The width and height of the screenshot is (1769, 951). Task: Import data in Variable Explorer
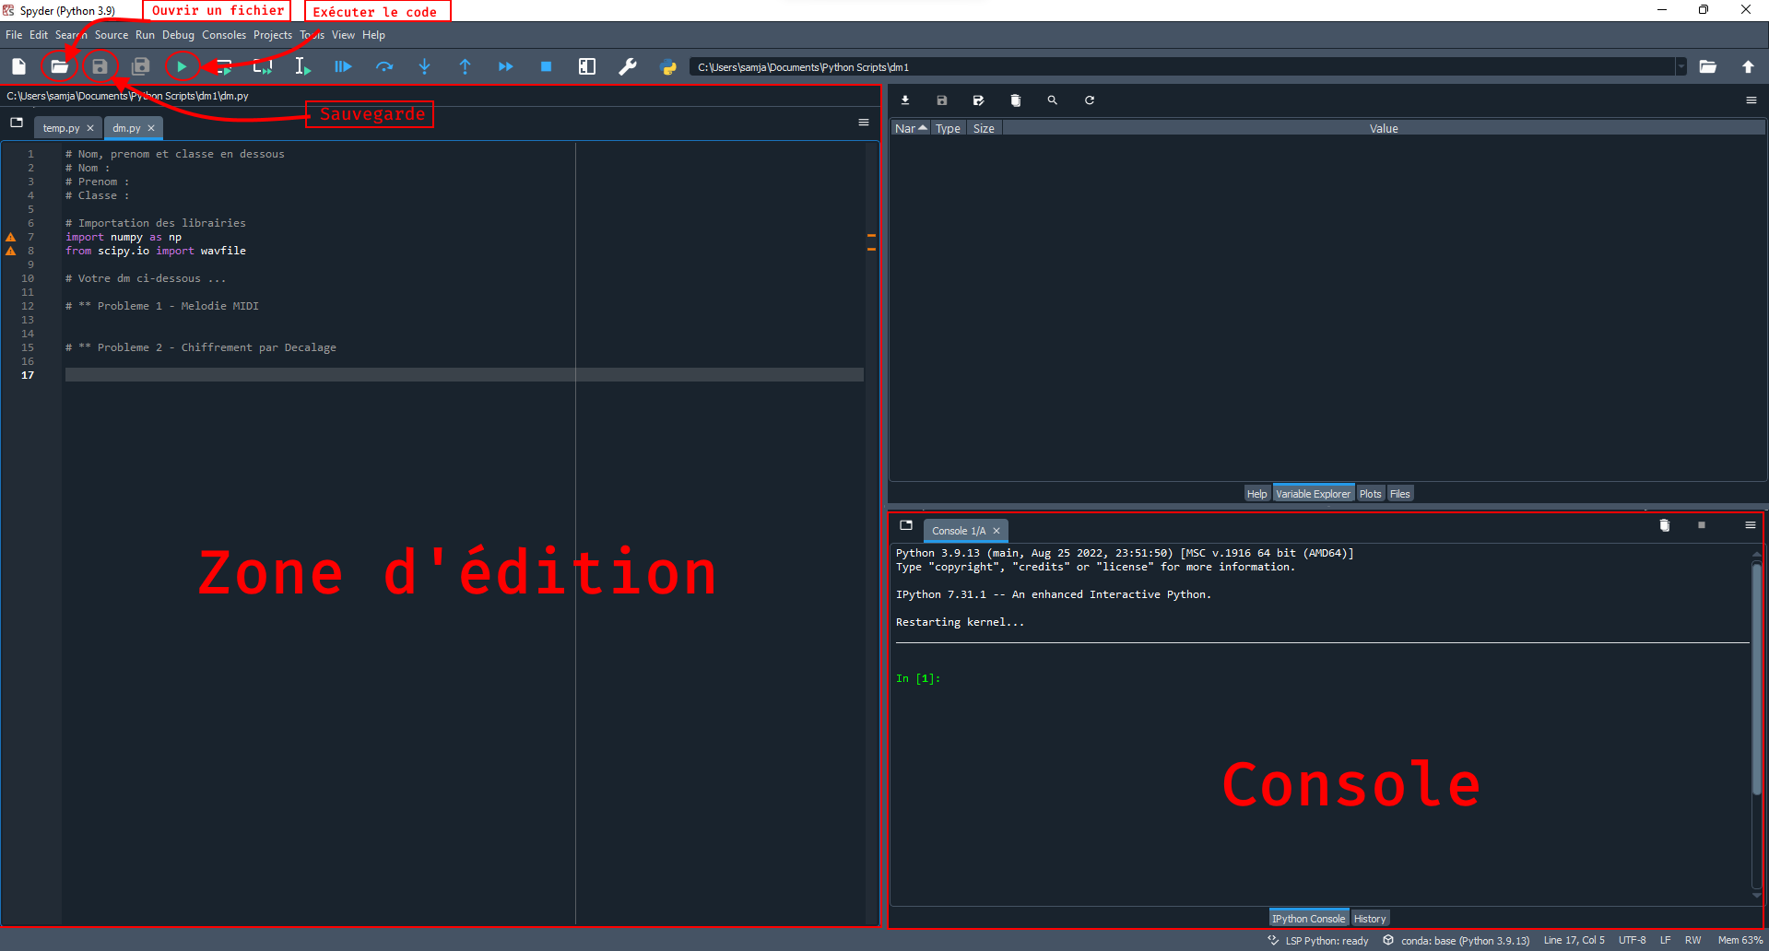pyautogui.click(x=905, y=100)
